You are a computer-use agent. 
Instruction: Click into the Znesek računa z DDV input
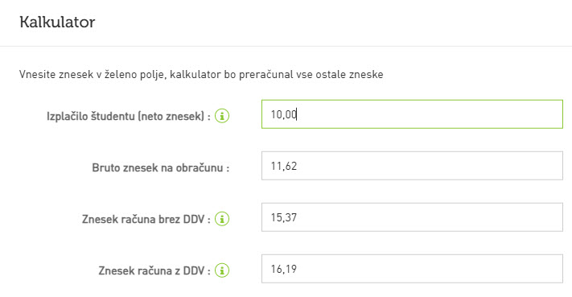[412, 269]
